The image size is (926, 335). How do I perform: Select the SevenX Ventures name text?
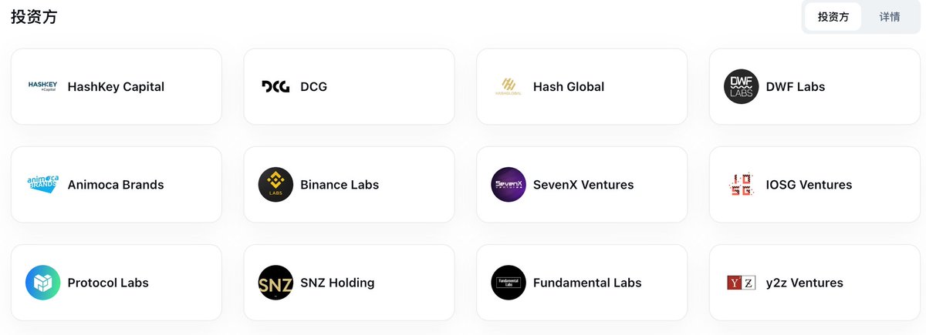pos(583,185)
